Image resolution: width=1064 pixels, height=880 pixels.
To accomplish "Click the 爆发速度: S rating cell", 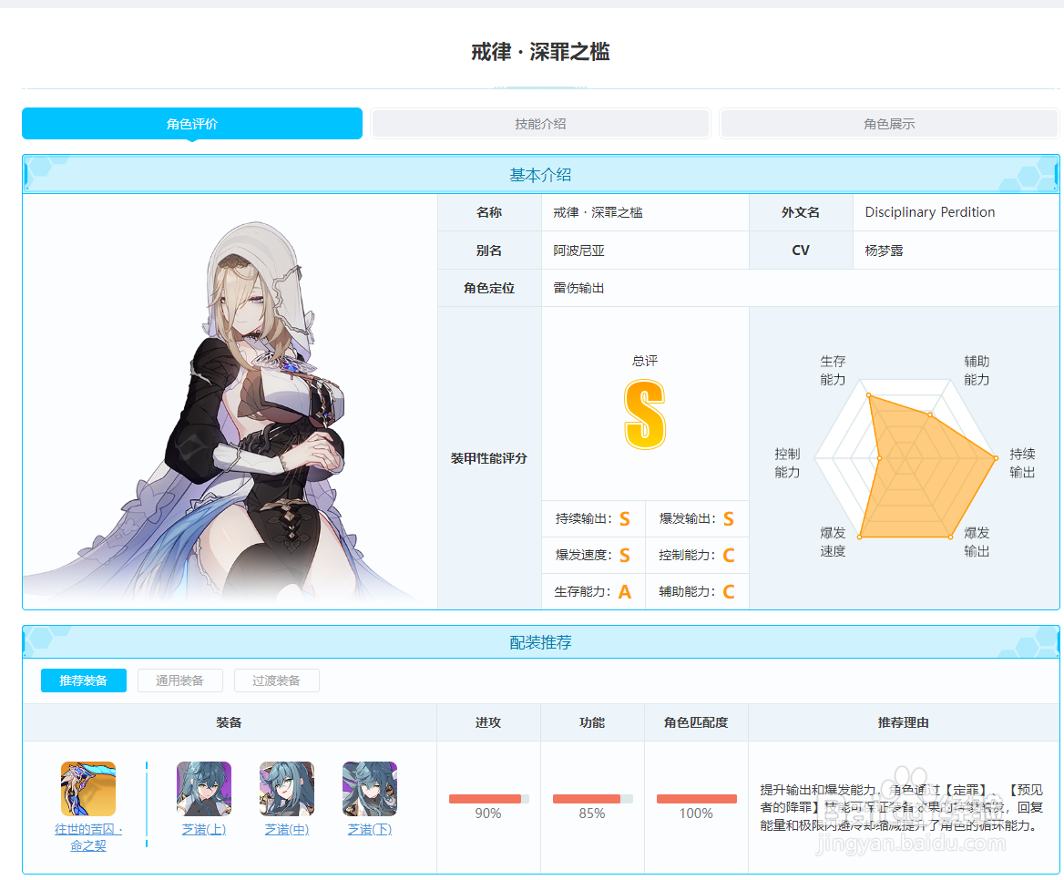I will (593, 555).
